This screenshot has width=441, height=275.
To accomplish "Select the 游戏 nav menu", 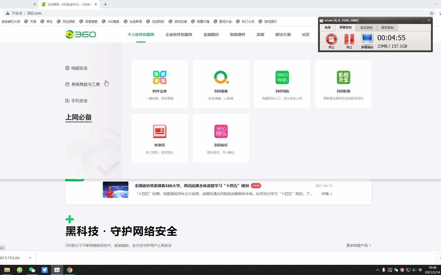I will tap(260, 35).
